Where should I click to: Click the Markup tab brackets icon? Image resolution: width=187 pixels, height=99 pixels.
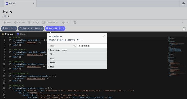3,34
